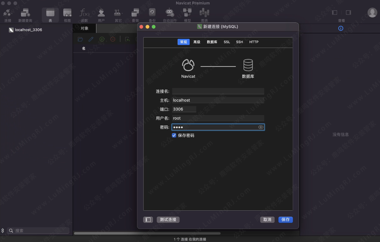Click the open table folder icon

(x=80, y=39)
